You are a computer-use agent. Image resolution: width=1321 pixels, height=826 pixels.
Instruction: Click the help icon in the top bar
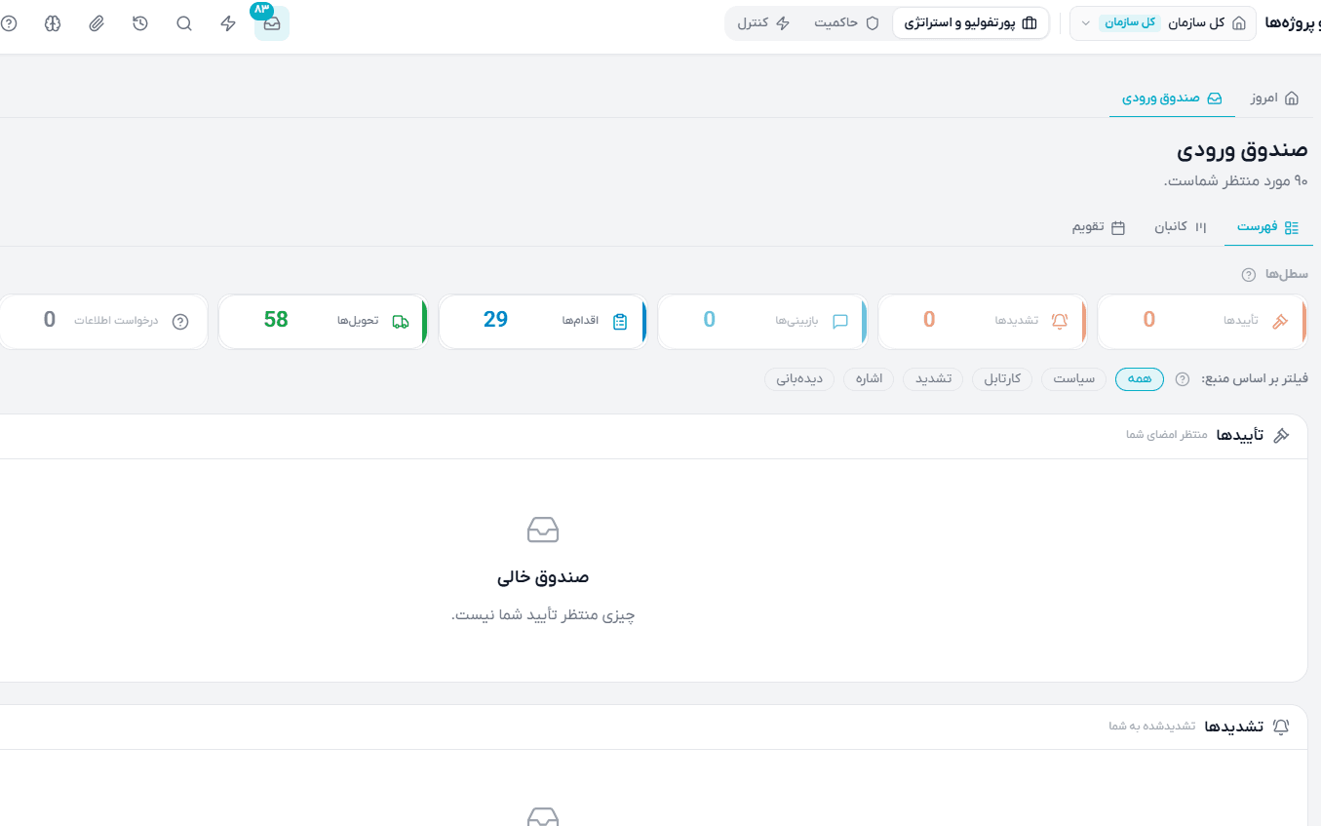click(9, 23)
